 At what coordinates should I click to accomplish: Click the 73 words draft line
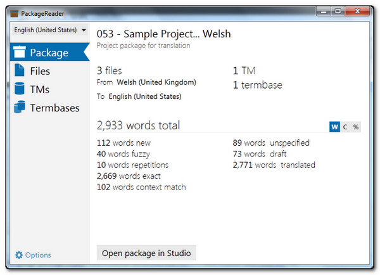[x=260, y=154]
